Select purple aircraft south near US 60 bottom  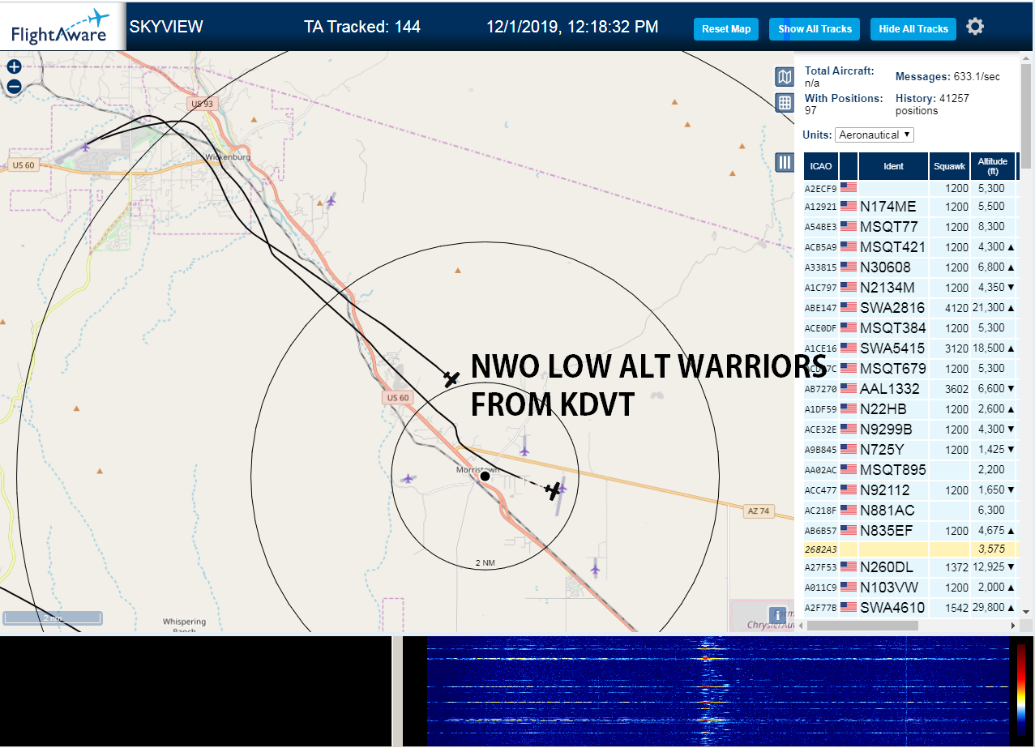(596, 570)
